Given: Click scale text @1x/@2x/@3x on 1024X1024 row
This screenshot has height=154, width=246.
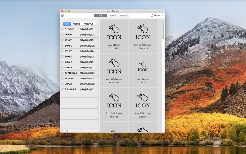Looking at the screenshot, I should (x=87, y=73).
